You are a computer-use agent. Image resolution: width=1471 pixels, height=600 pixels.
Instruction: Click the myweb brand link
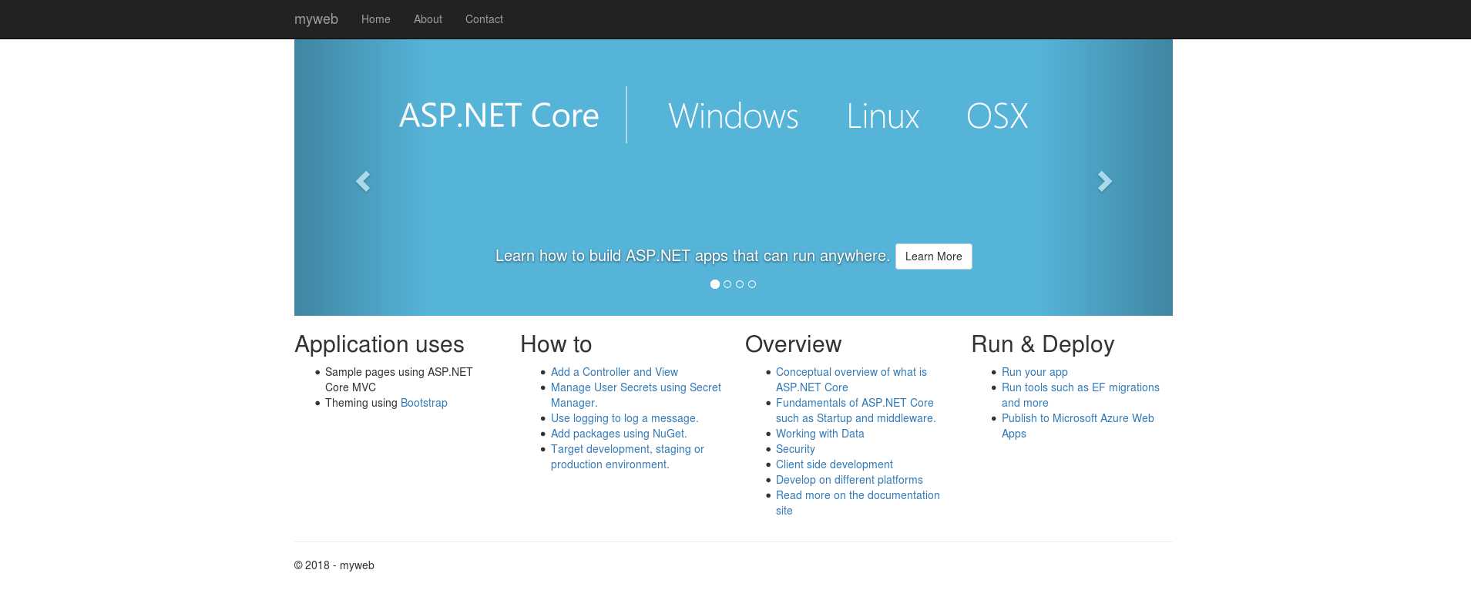coord(316,19)
